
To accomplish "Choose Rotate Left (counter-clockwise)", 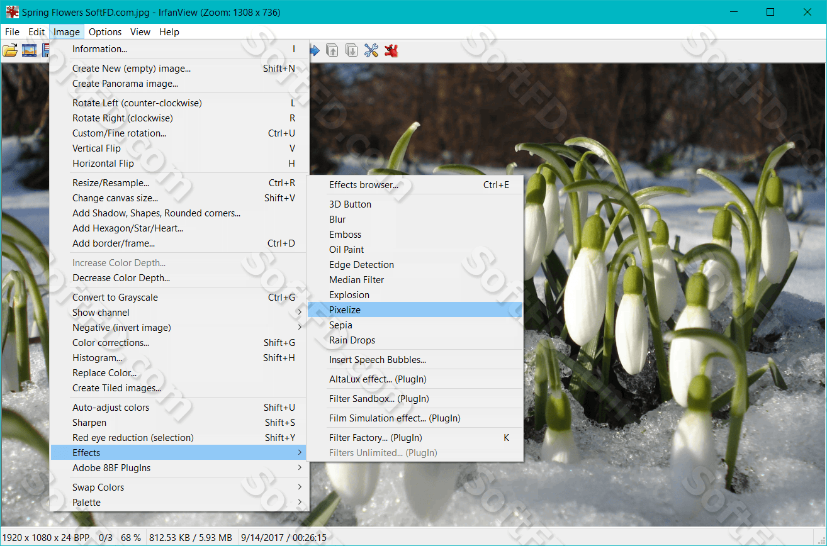I will click(x=179, y=103).
